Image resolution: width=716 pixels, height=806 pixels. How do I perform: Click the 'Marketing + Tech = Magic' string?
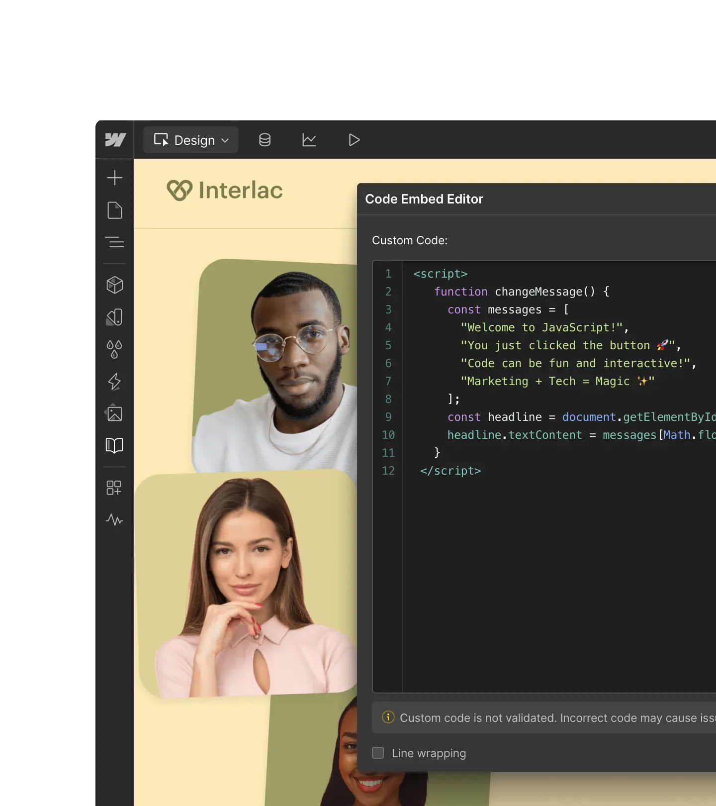557,381
